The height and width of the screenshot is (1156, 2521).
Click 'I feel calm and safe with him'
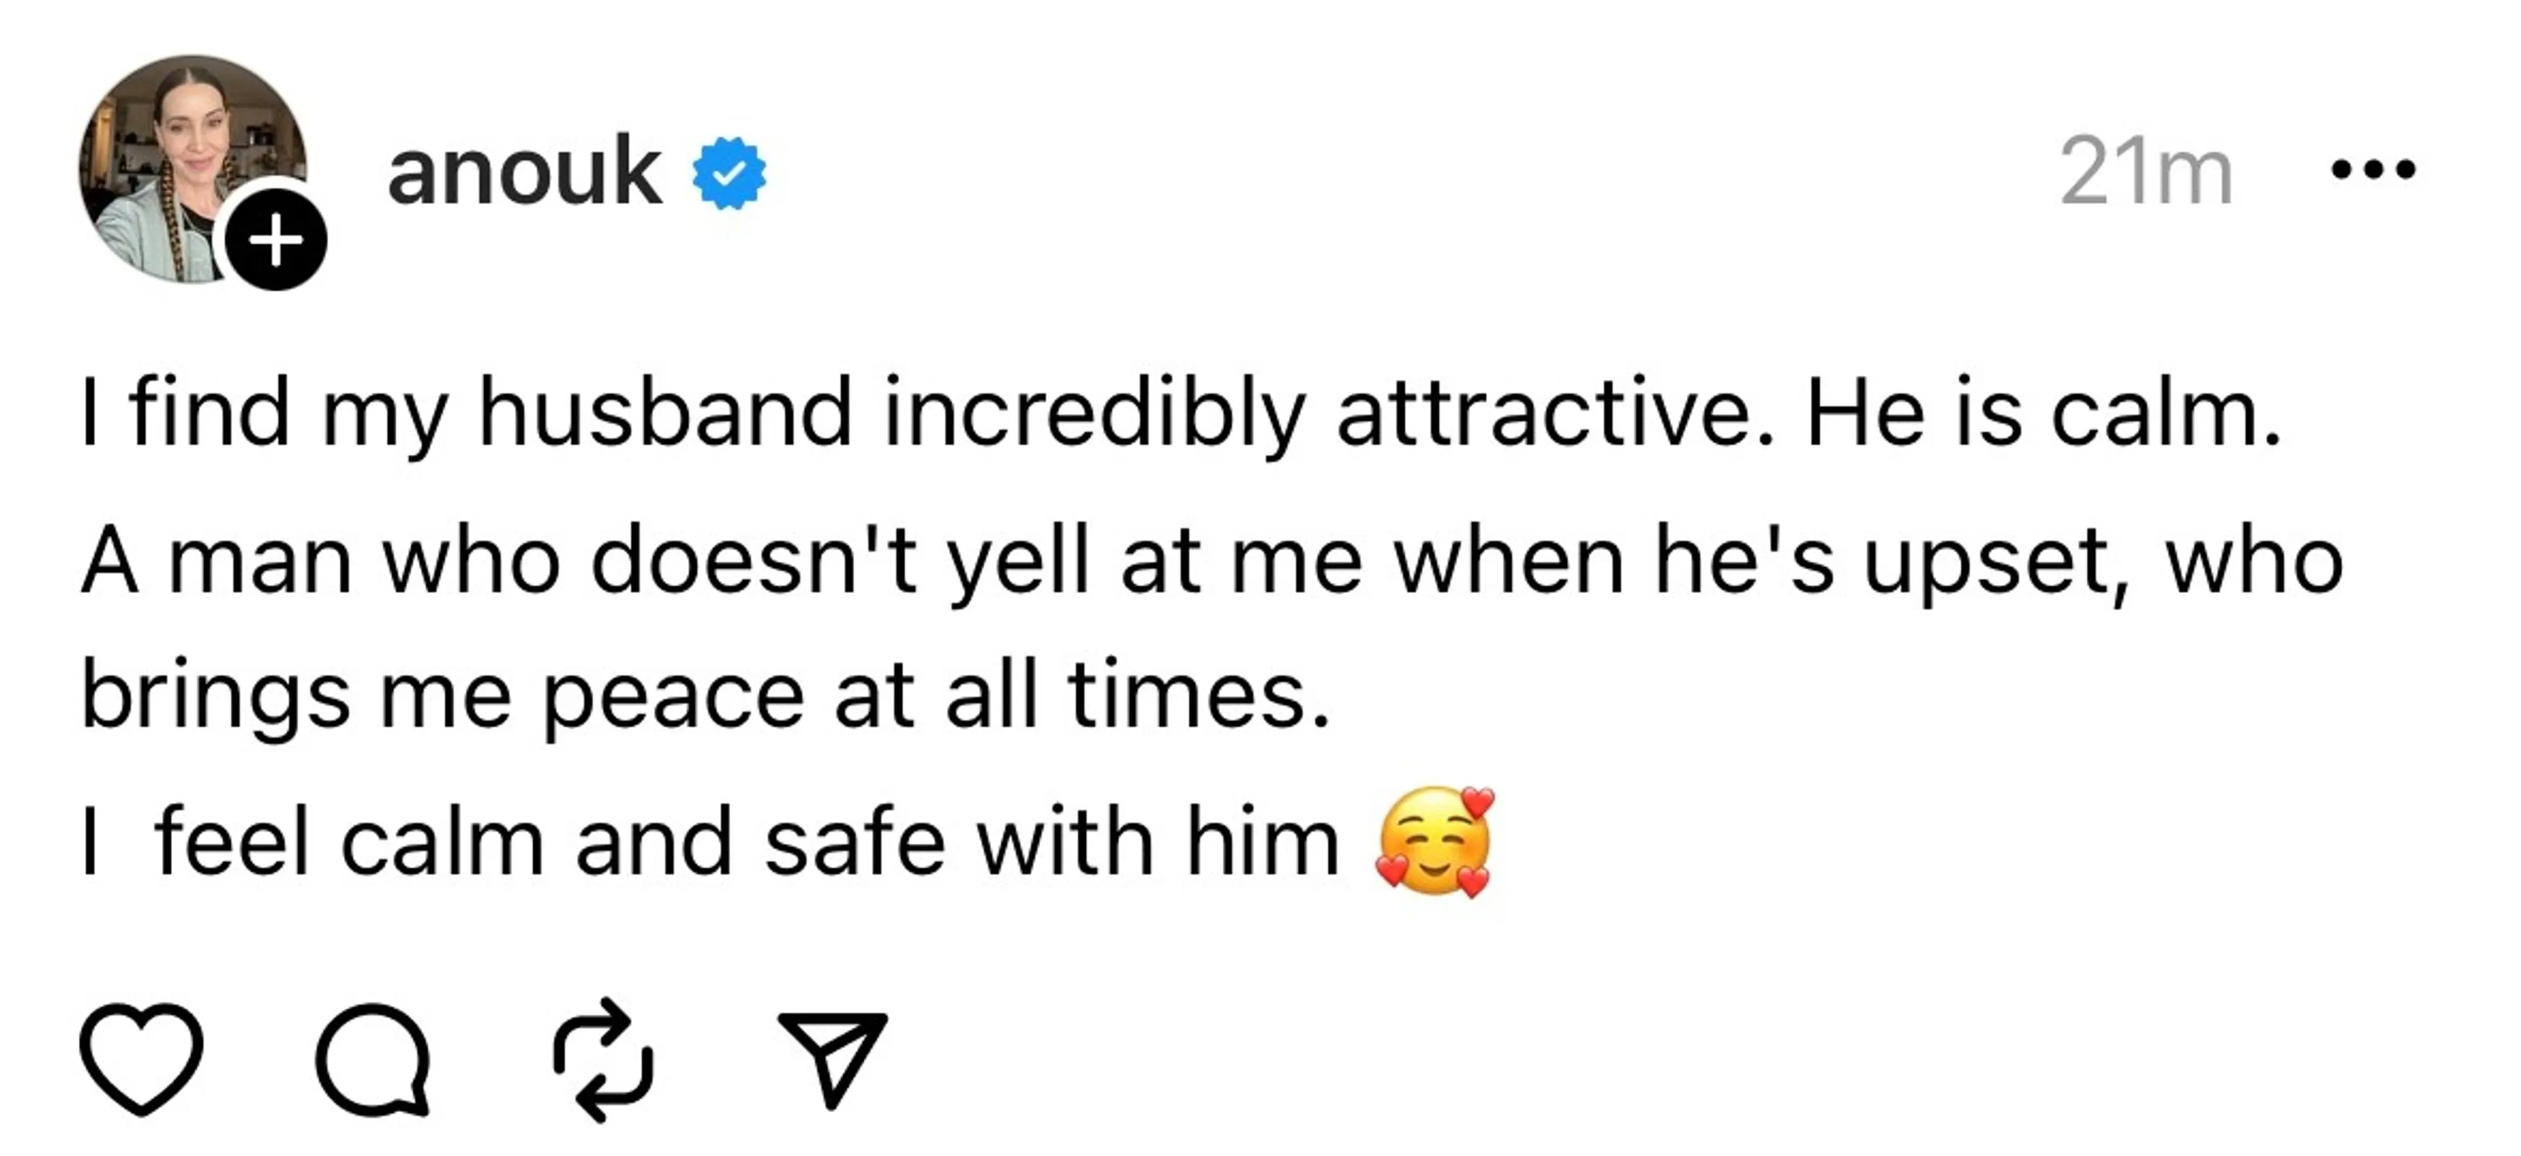pyautogui.click(x=710, y=841)
